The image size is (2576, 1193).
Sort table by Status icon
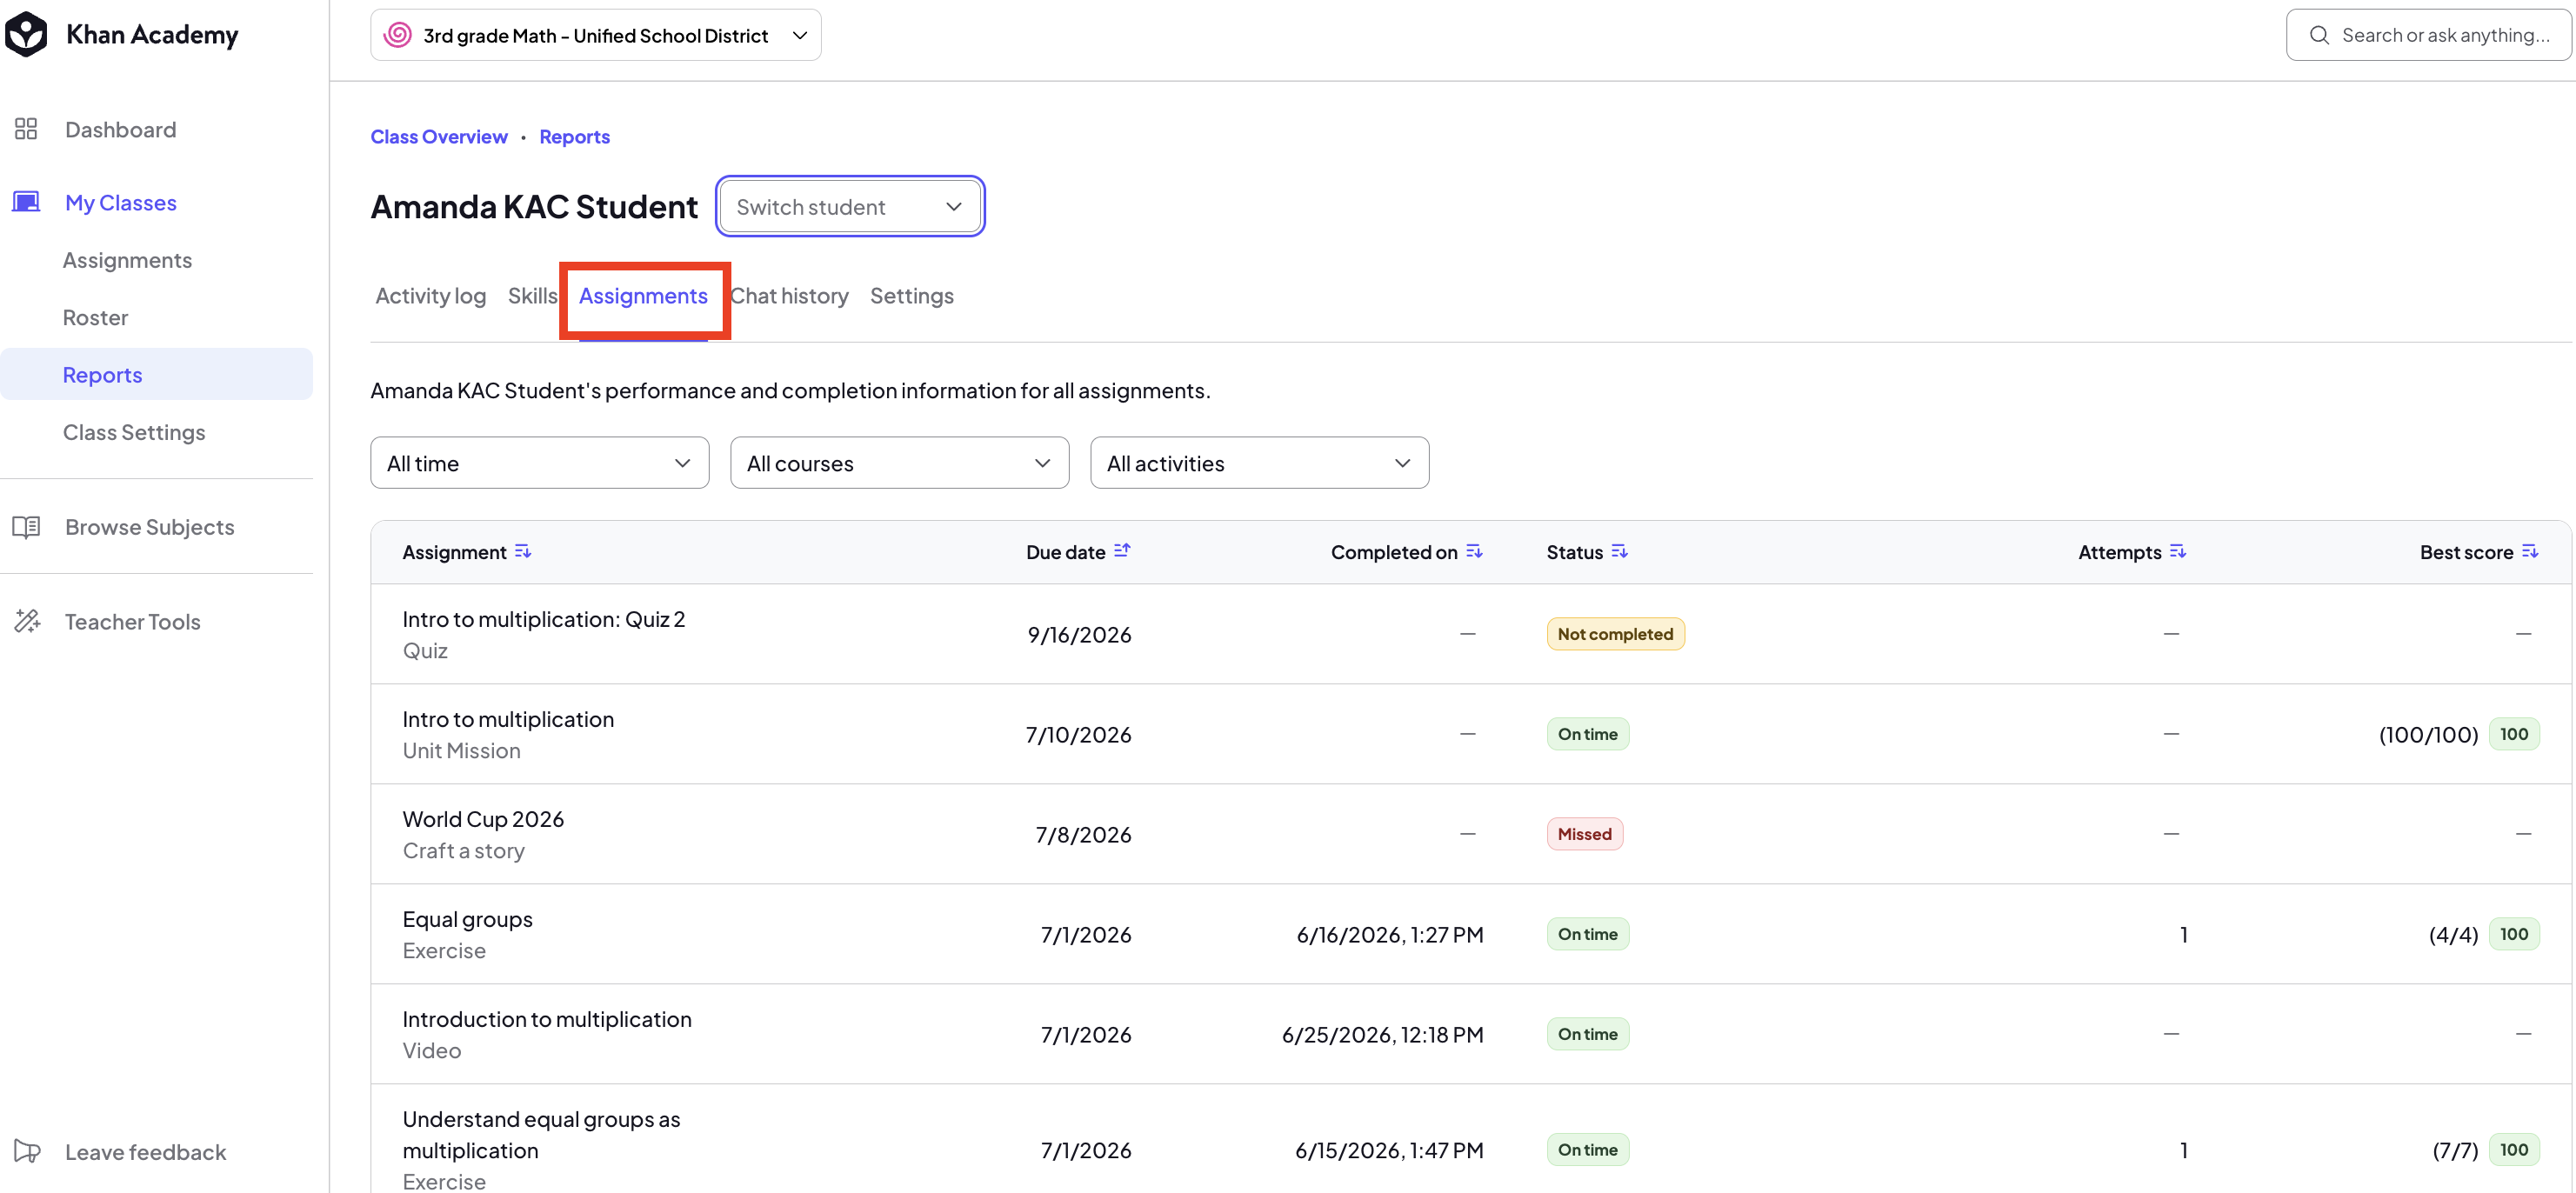tap(1620, 551)
